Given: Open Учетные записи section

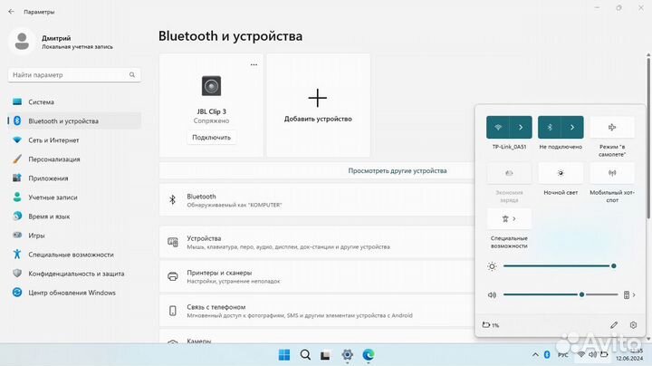Looking at the screenshot, I should coord(74,197).
